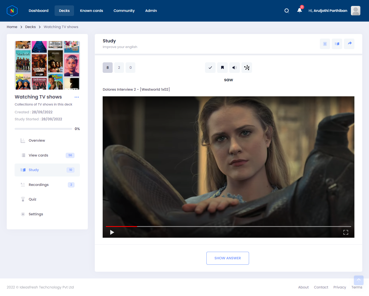Click Decks in the breadcrumb
The image size is (369, 296).
tap(31, 27)
